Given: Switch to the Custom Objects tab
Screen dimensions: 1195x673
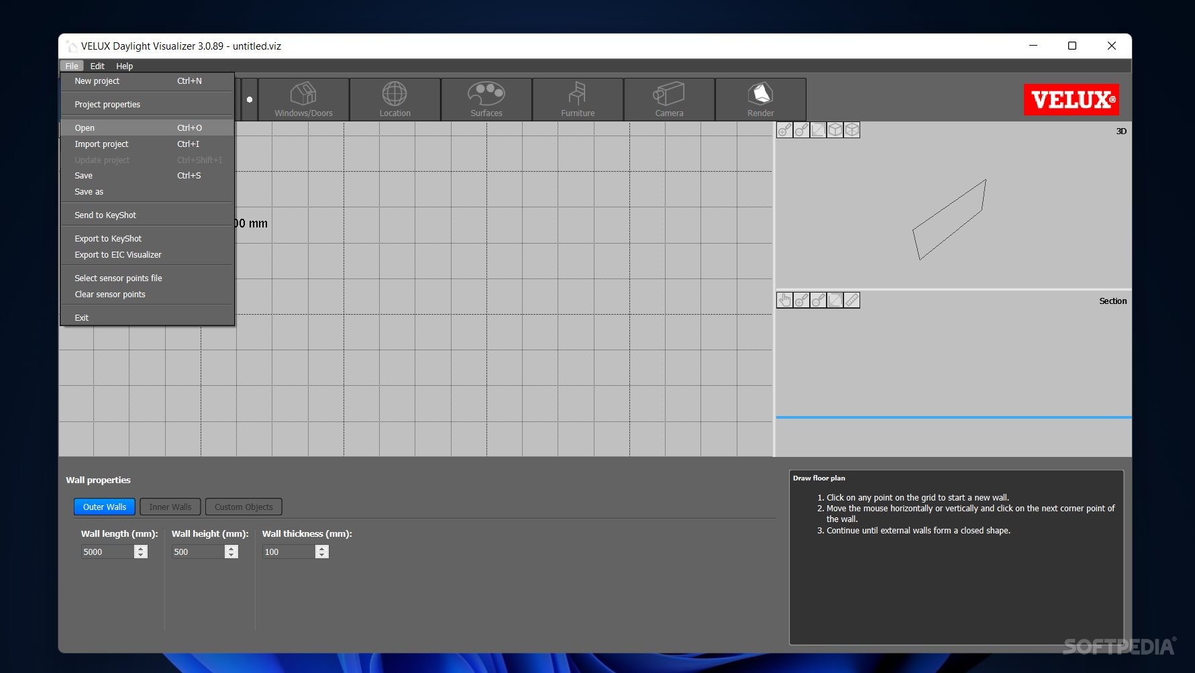Looking at the screenshot, I should [244, 507].
